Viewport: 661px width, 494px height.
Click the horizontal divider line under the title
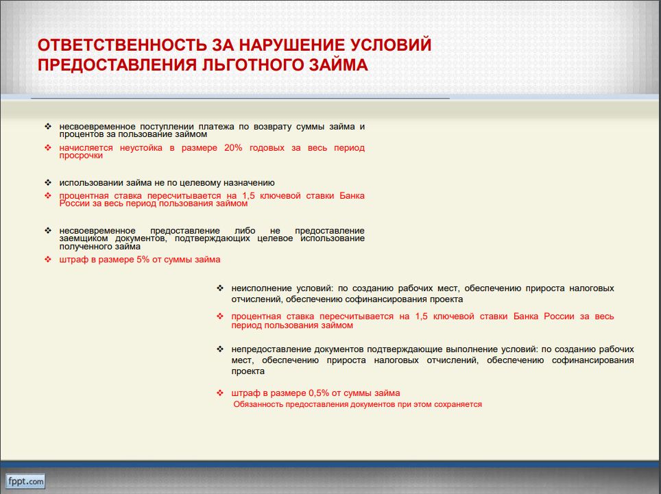click(240, 99)
